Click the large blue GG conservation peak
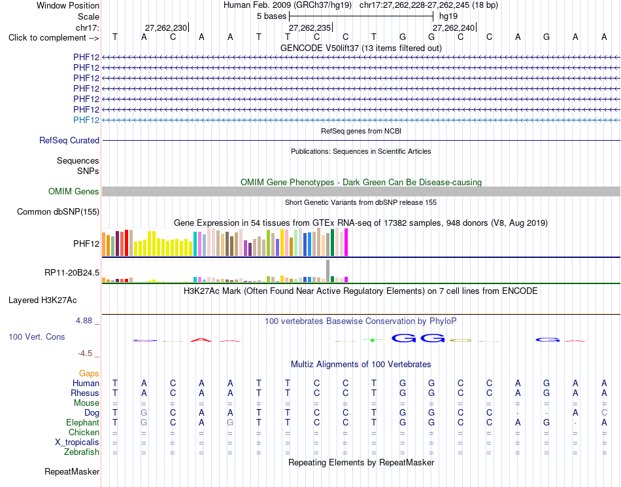Image resolution: width=621 pixels, height=487 pixels. pyautogui.click(x=418, y=338)
